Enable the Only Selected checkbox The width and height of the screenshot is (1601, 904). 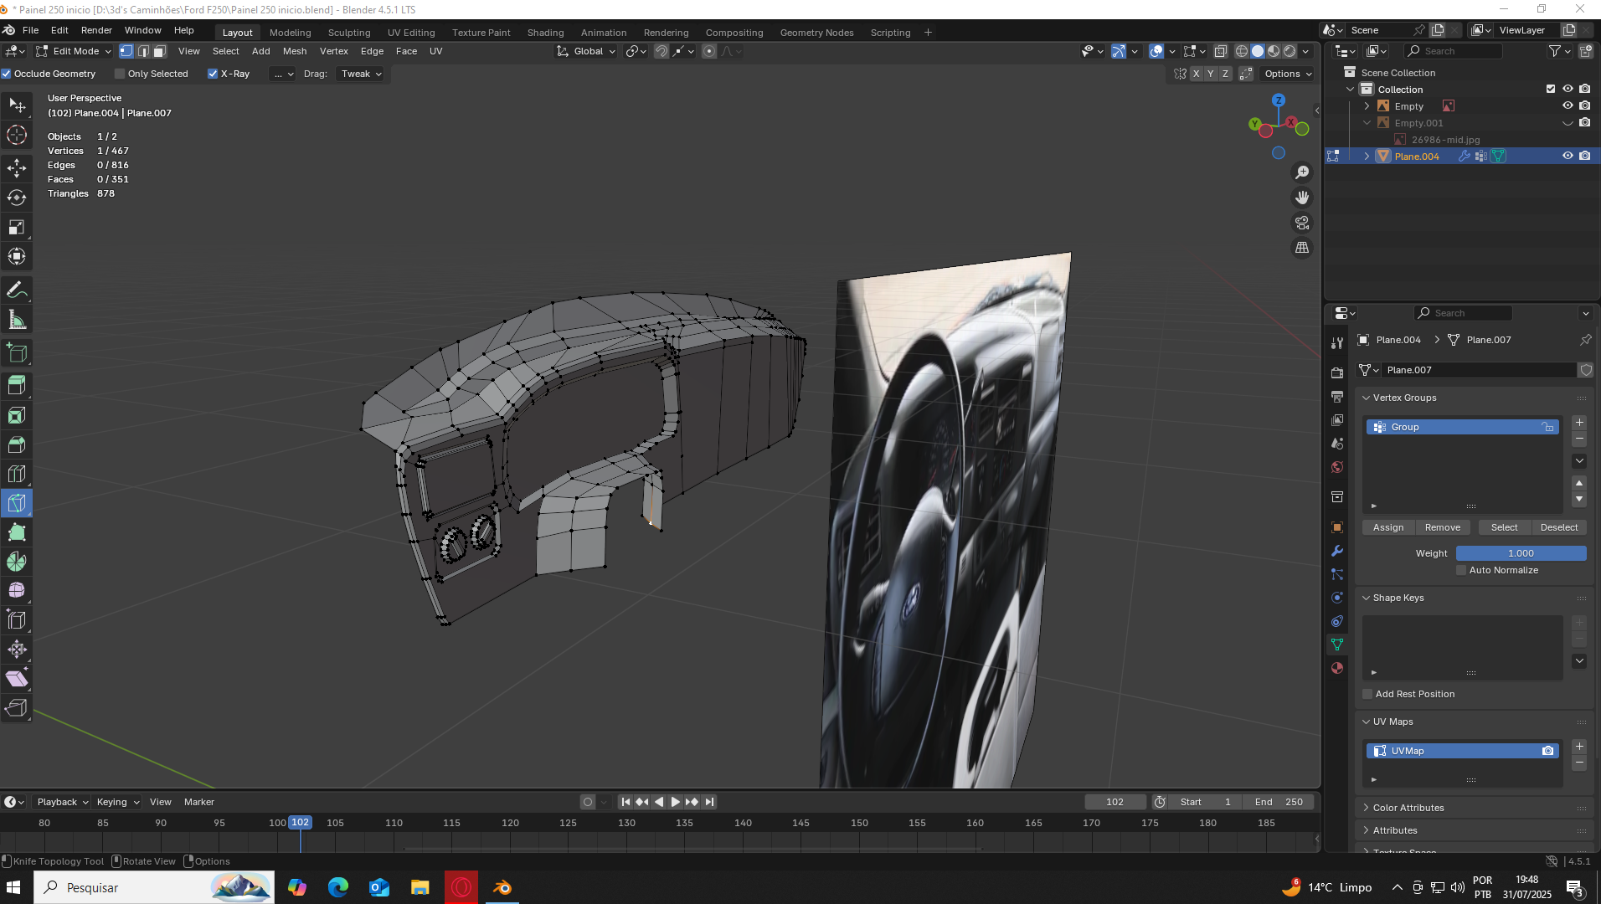coord(120,74)
